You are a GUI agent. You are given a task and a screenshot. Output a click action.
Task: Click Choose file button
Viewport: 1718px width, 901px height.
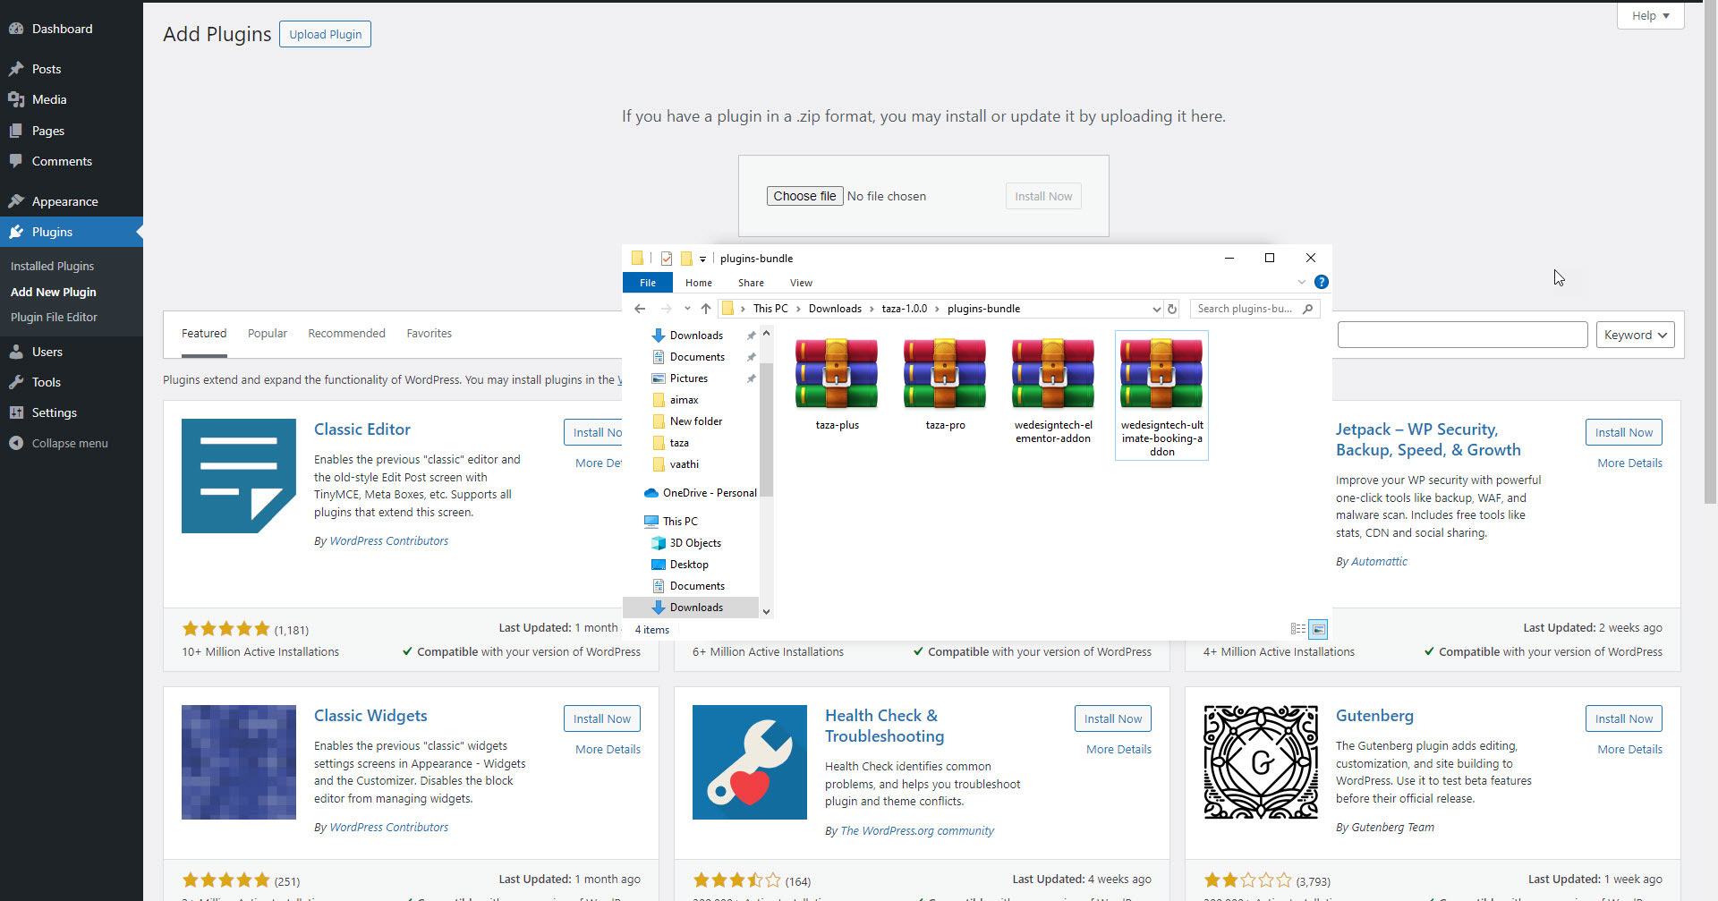point(804,196)
